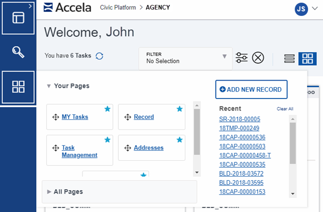Image resolution: width=323 pixels, height=212 pixels.
Task: Switch to list view layout
Action: point(289,59)
